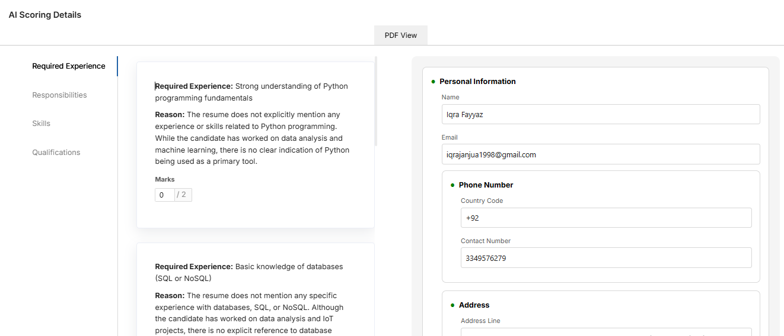Open the Qualifications section

[x=56, y=153]
